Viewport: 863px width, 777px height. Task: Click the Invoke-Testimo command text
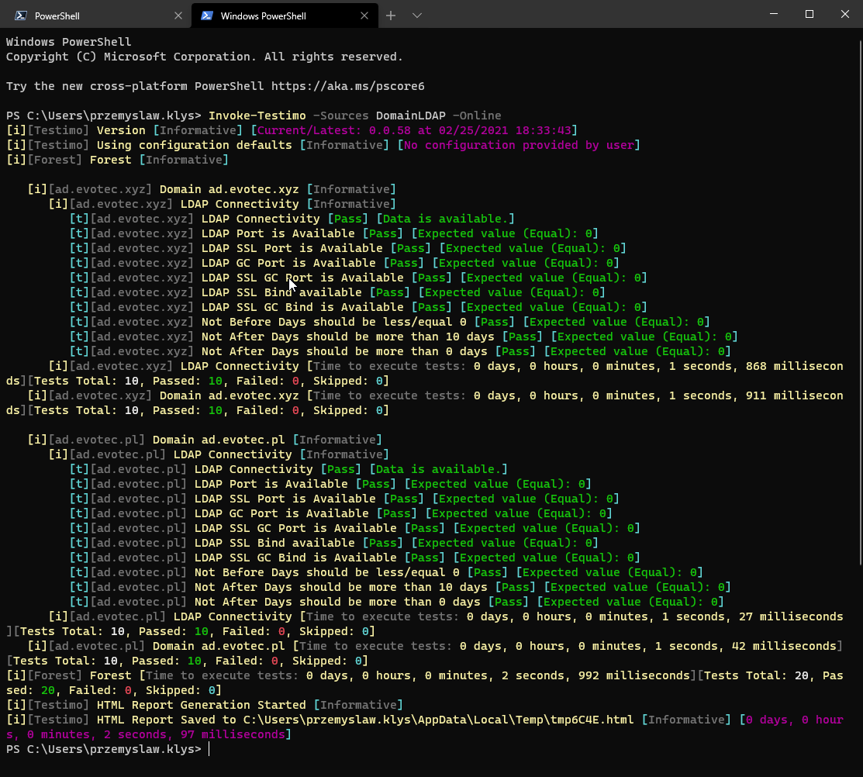257,116
